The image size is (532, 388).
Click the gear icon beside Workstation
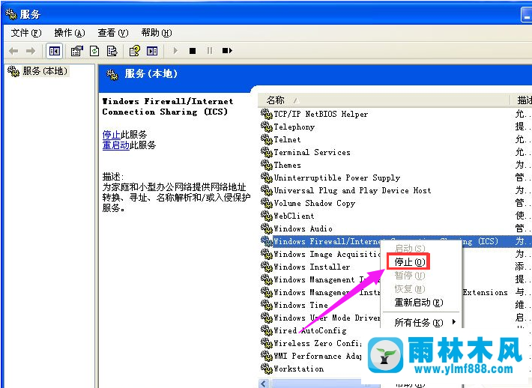(x=267, y=369)
